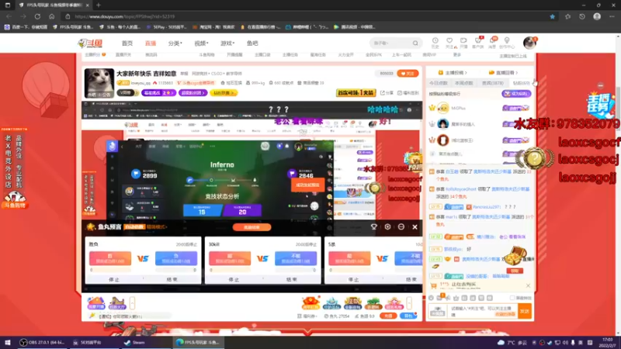The width and height of the screenshot is (621, 349).
Task: Click the 成为钻粉 purple button
Action: (x=516, y=94)
